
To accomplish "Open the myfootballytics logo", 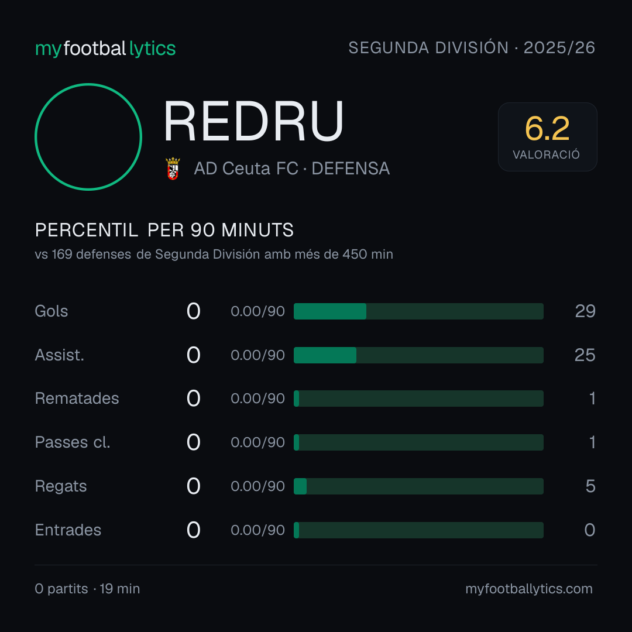I will [105, 49].
